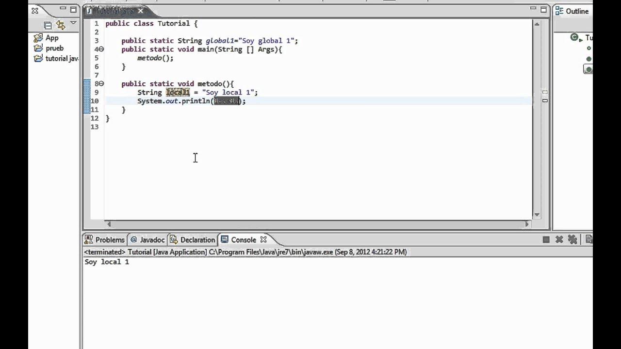Viewport: 621px width, 349px height.
Task: Click the text 'global1' on line 3
Action: point(220,41)
